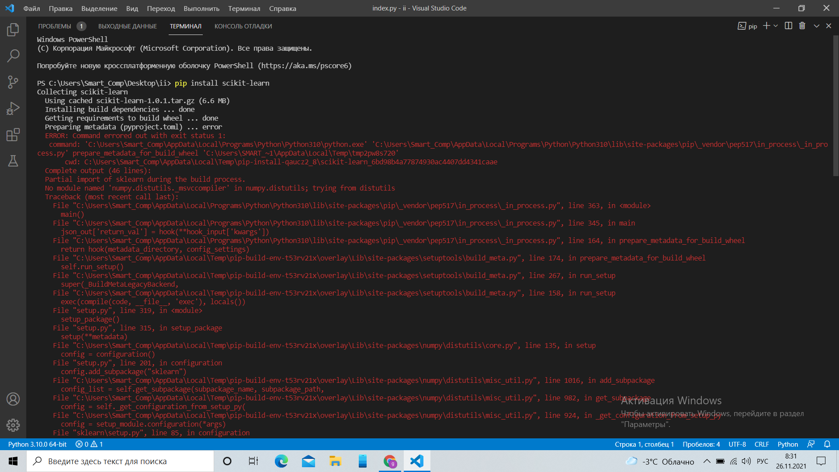Create a new terminal with plus icon
839x472 pixels.
tap(766, 26)
